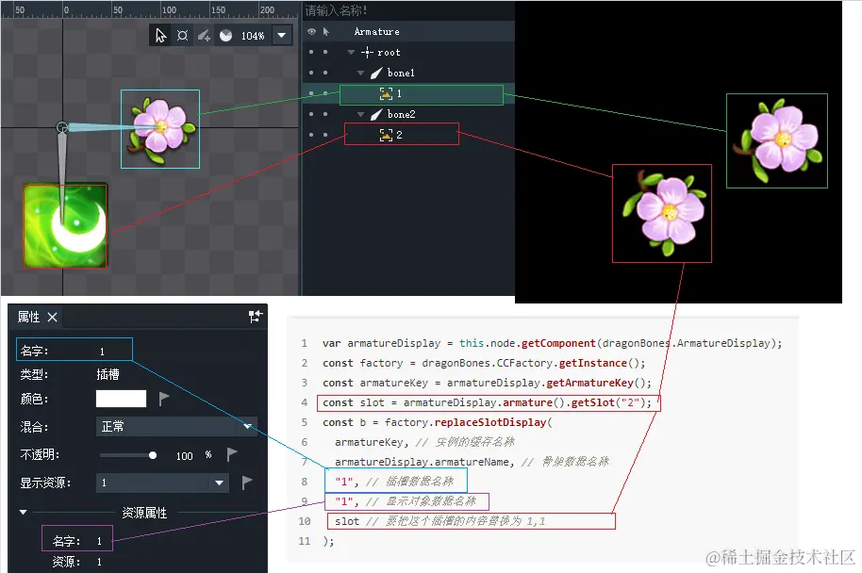Toggle selectable dot of slot 1 row
862x573 pixels.
pos(325,93)
